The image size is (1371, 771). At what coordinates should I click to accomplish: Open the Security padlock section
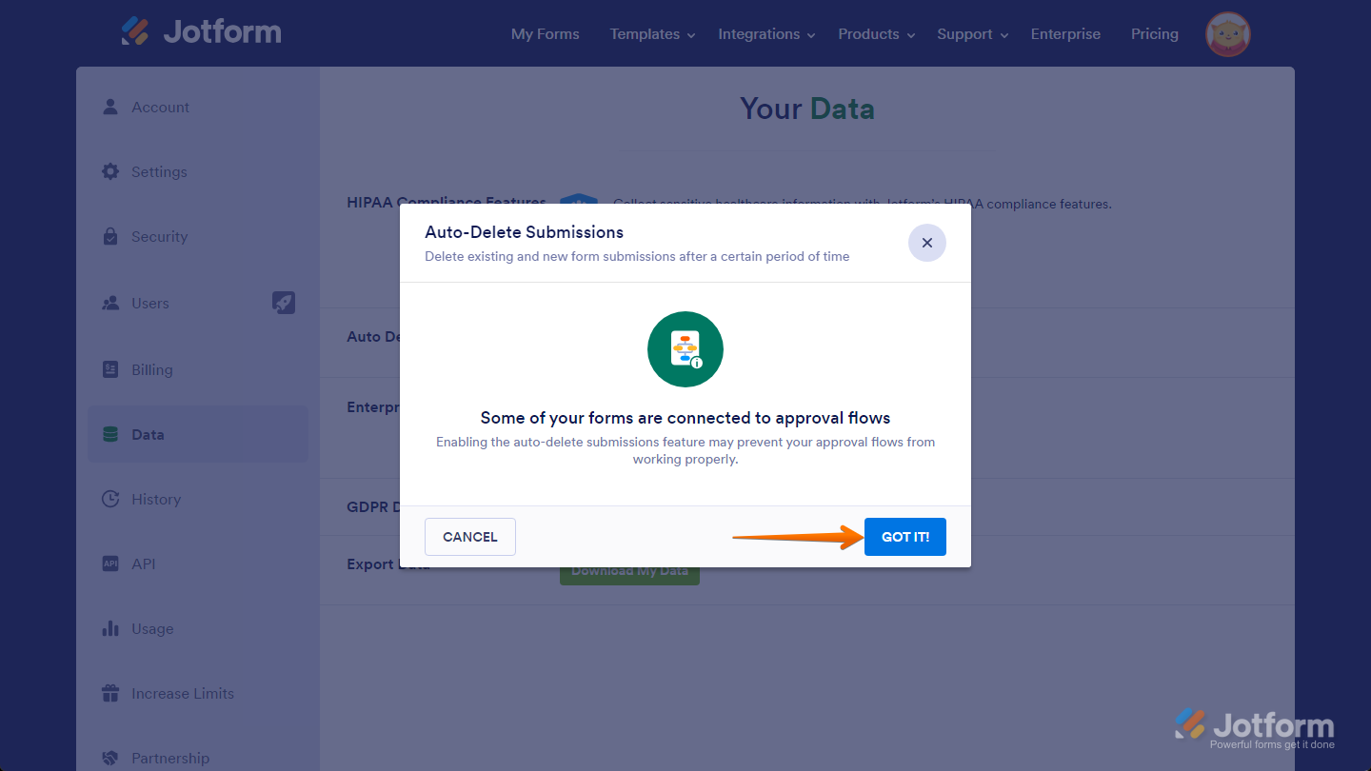tap(109, 236)
